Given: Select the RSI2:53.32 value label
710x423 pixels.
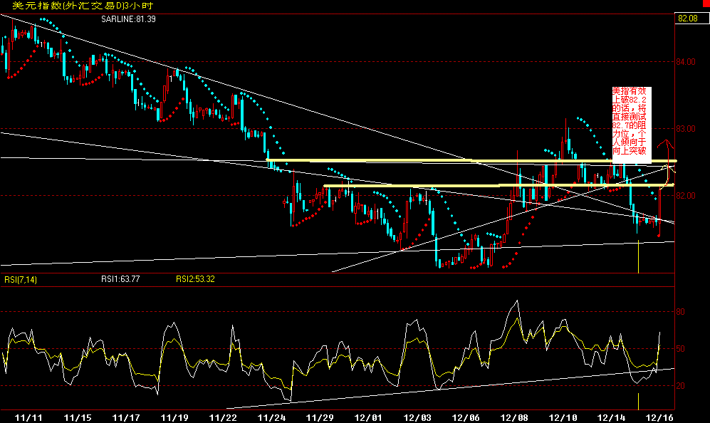Looking at the screenshot, I should [195, 279].
